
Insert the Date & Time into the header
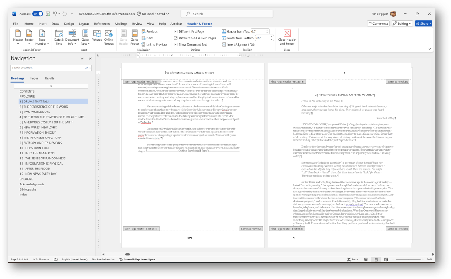pos(59,37)
